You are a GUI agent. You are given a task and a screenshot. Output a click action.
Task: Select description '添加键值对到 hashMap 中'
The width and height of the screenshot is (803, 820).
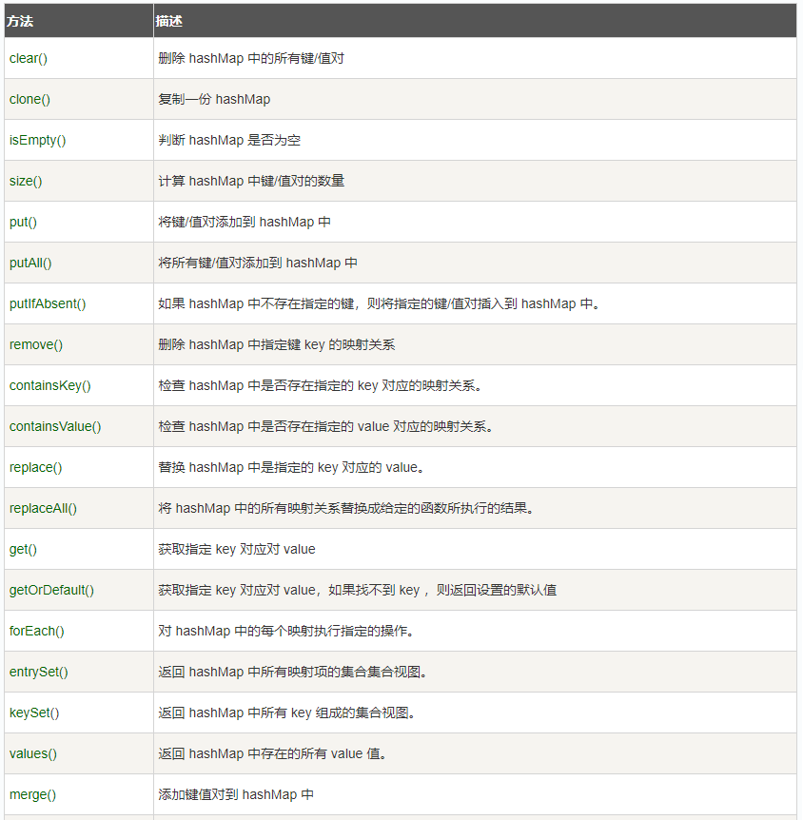tap(236, 794)
